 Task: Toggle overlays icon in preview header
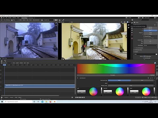(127, 22)
